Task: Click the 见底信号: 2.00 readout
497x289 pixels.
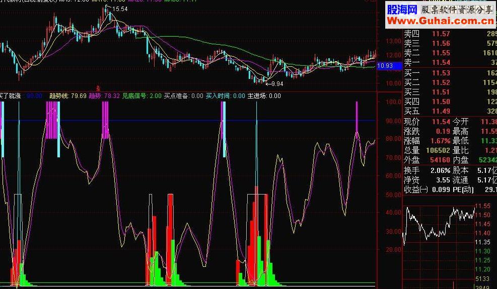Action: [142, 96]
